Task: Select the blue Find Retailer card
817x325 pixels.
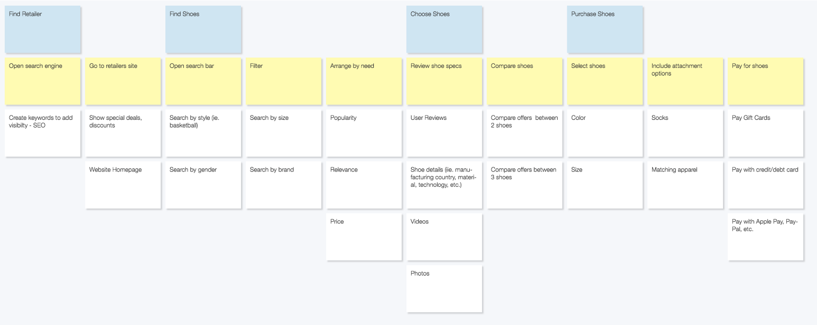Action: coord(42,29)
